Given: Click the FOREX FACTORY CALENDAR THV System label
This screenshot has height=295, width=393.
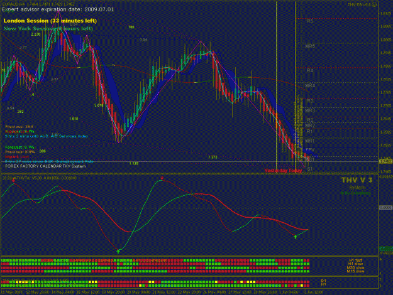Looking at the screenshot, I should pos(45,166).
